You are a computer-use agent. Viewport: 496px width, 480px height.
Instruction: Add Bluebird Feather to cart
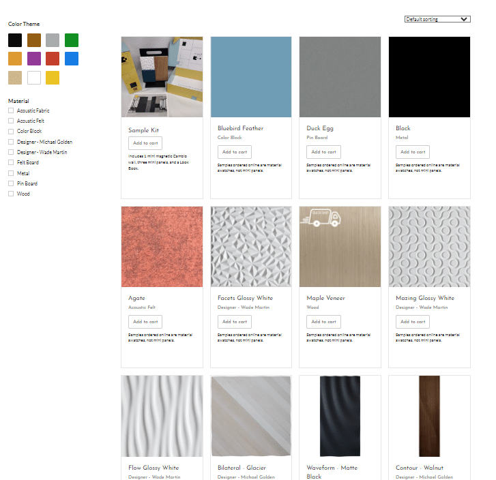coord(235,152)
